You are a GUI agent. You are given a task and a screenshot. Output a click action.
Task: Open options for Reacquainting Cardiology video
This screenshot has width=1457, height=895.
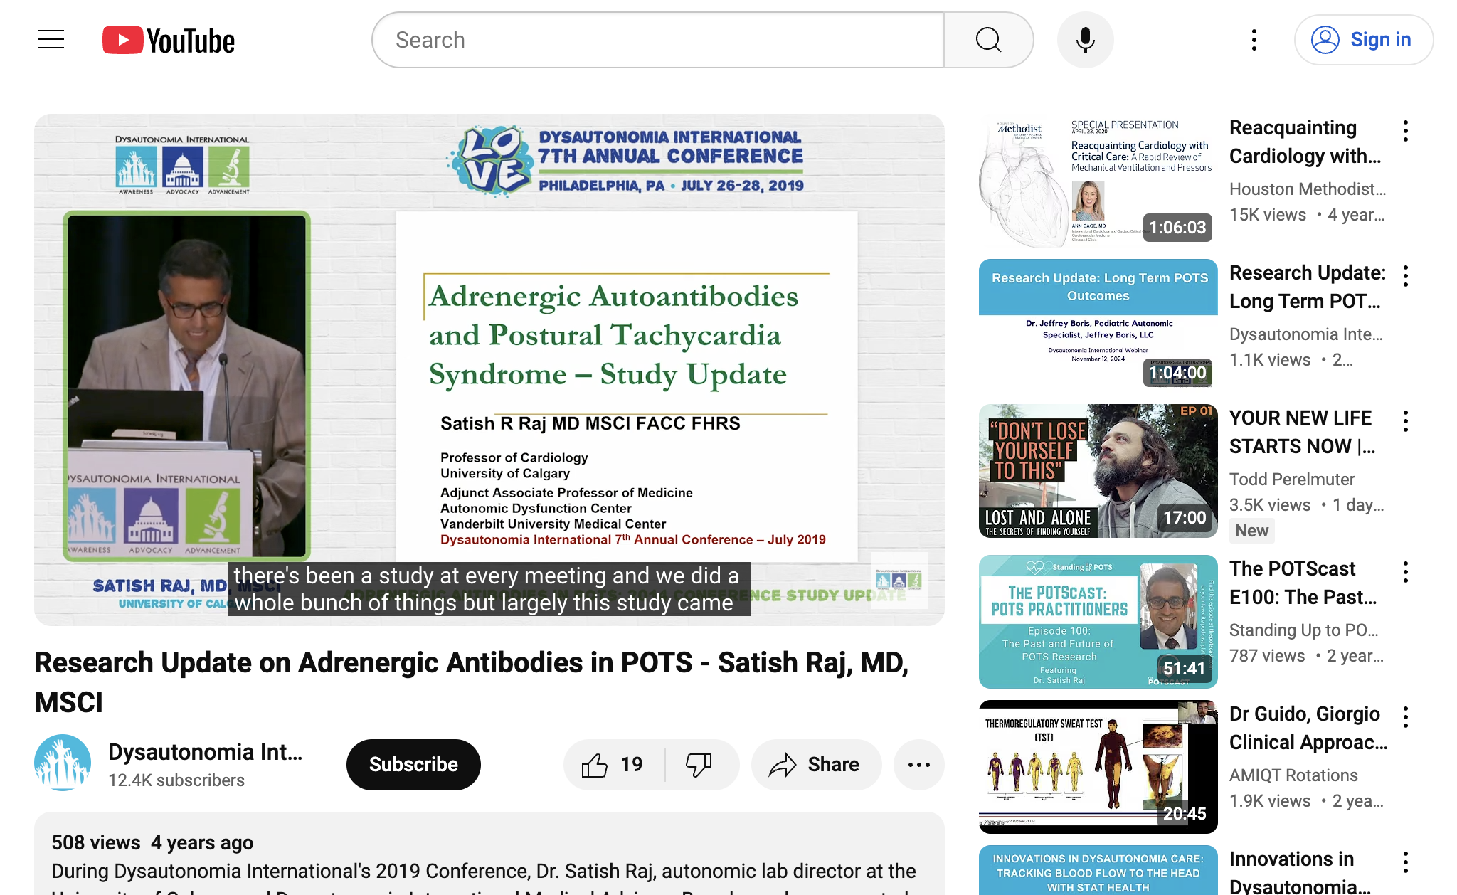coord(1406,131)
